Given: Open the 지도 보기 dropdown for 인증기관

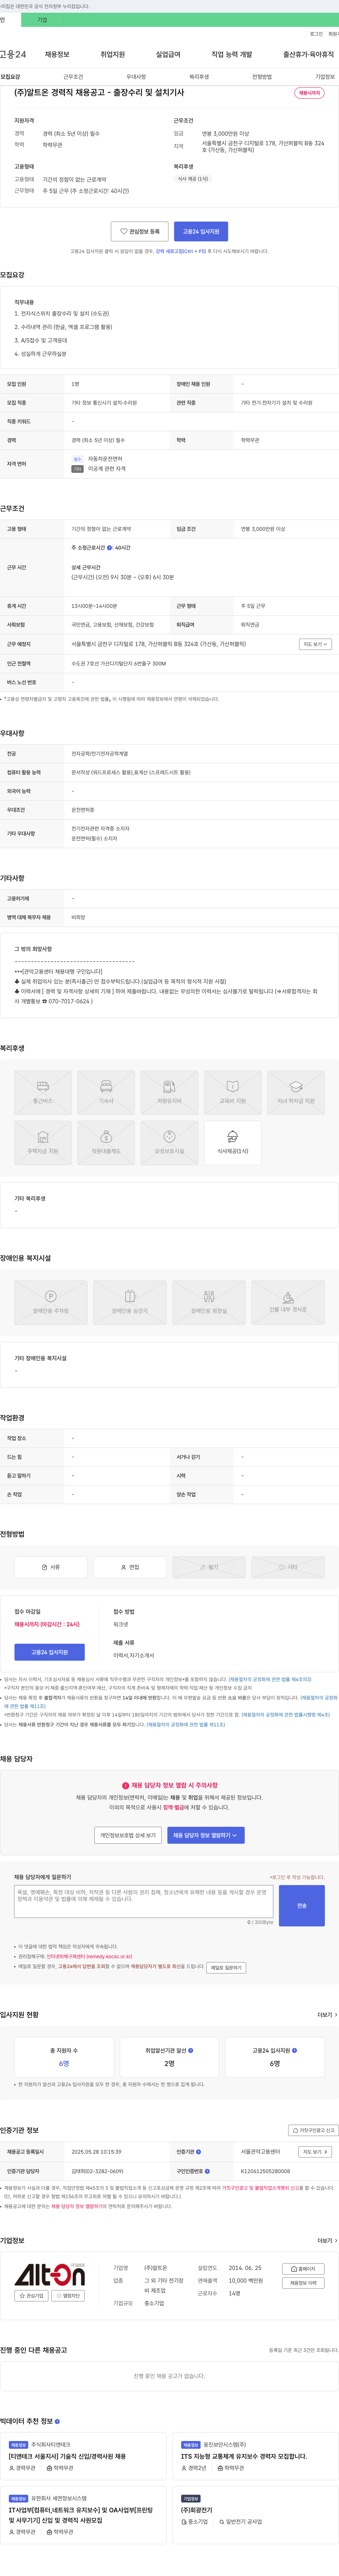Looking at the screenshot, I should 315,2152.
